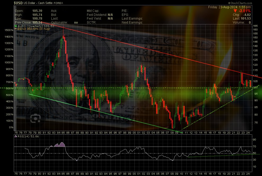Click the 'Last Earnings:' label
This screenshot has height=176, width=262.
132,19
